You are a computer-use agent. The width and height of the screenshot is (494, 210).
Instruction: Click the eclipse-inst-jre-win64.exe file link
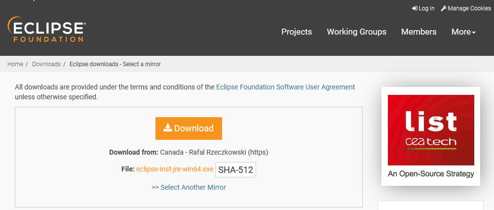pyautogui.click(x=175, y=169)
